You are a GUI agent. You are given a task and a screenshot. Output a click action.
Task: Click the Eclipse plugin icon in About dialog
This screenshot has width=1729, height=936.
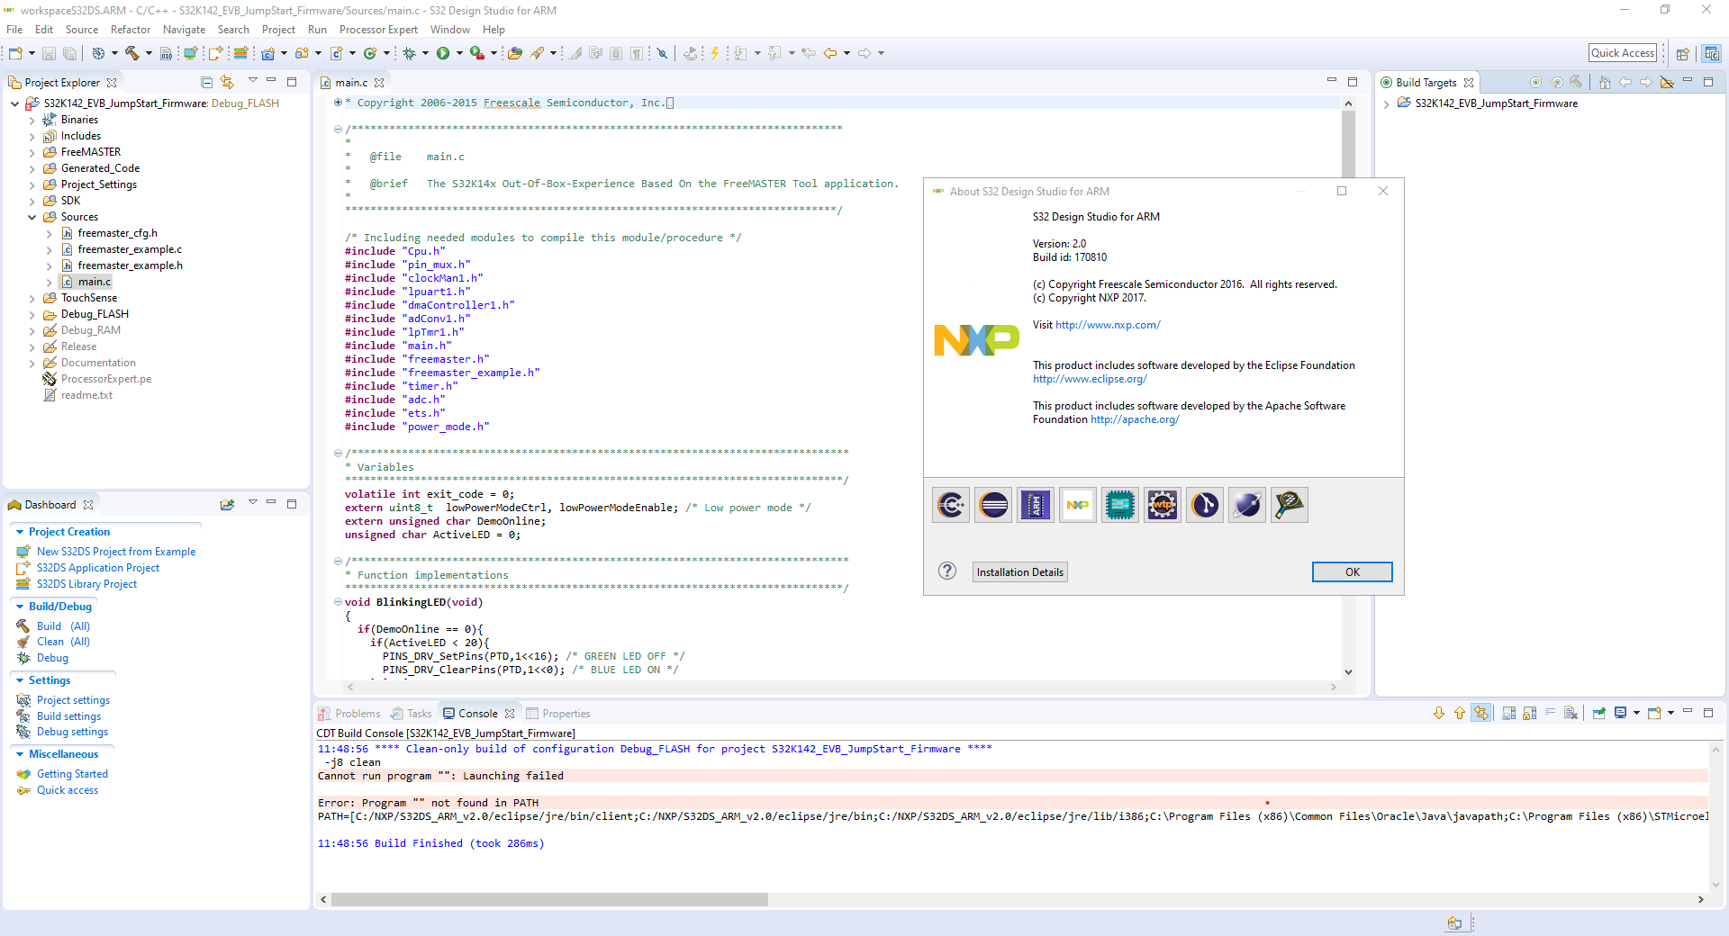click(x=993, y=505)
